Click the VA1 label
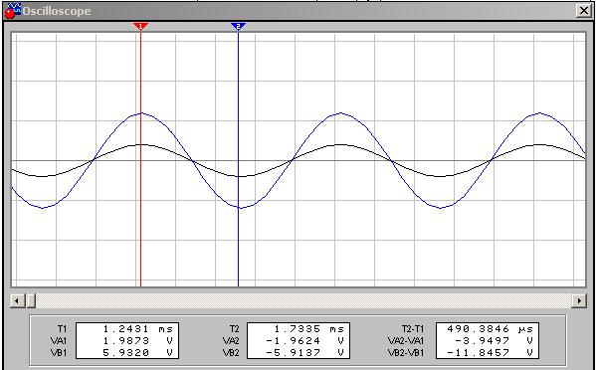 click(59, 341)
